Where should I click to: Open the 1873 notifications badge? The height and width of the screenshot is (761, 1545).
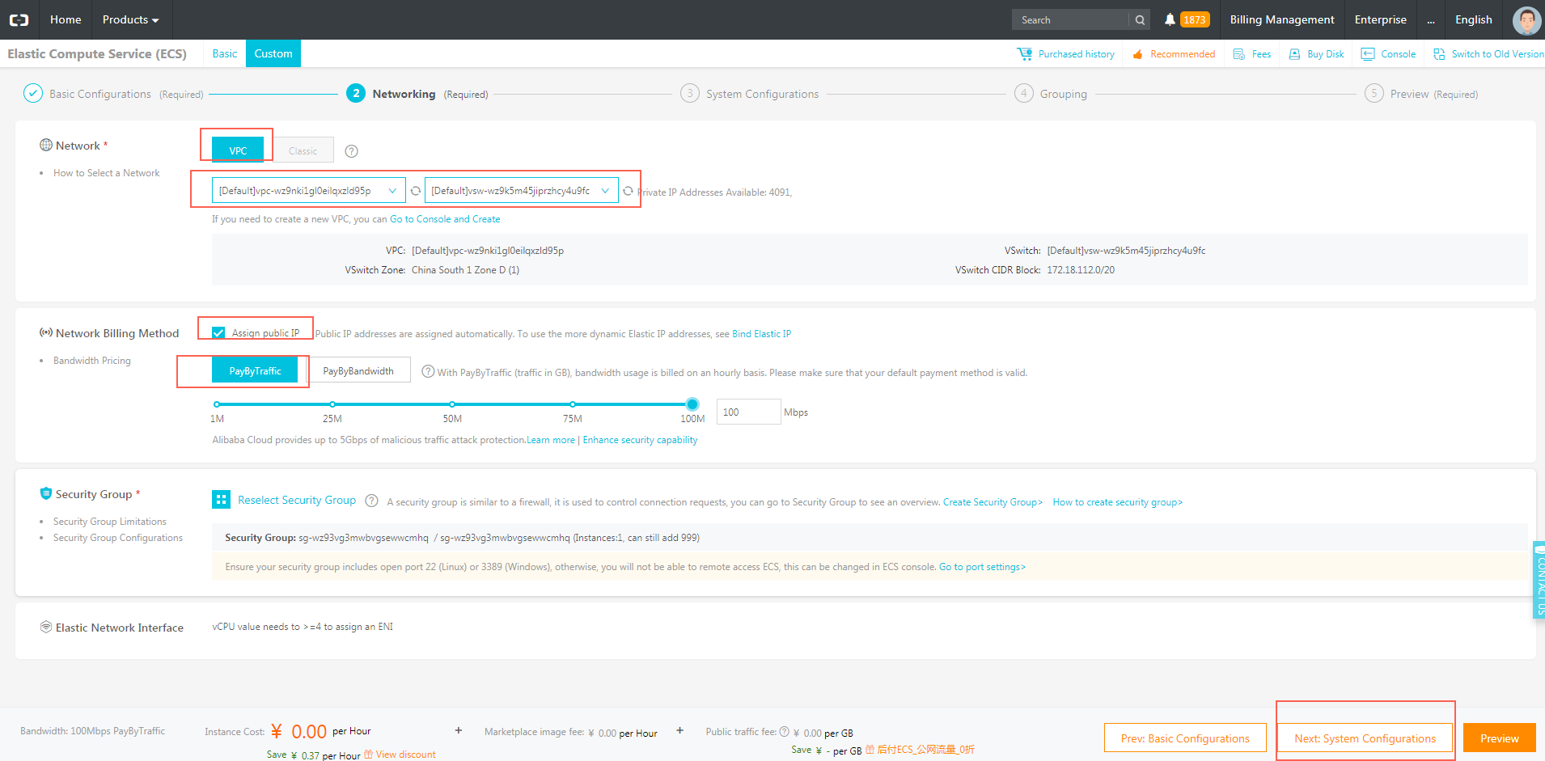pos(1195,19)
